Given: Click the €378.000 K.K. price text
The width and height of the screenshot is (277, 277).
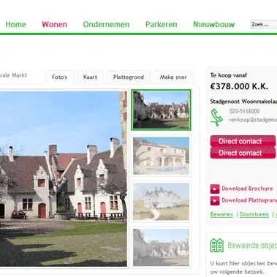Looking at the screenshot, I should (239, 86).
